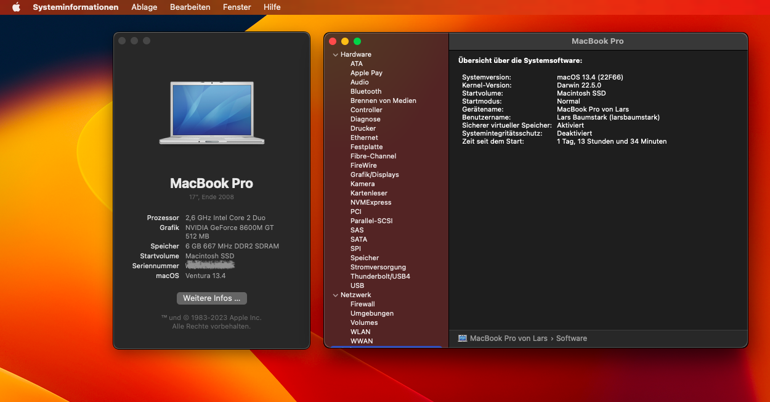Click the MacBook Pro laptop image
The height and width of the screenshot is (402, 770).
(211, 112)
